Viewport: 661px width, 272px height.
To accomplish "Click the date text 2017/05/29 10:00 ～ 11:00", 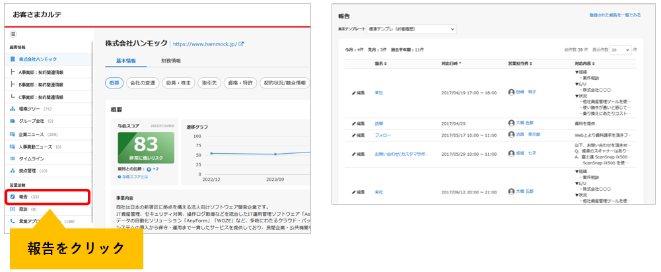I will pyautogui.click(x=469, y=154).
